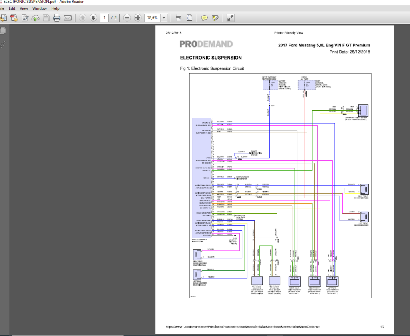Switch to Read Mode expand icon
Screen dimensions: 410x336
pos(230,18)
